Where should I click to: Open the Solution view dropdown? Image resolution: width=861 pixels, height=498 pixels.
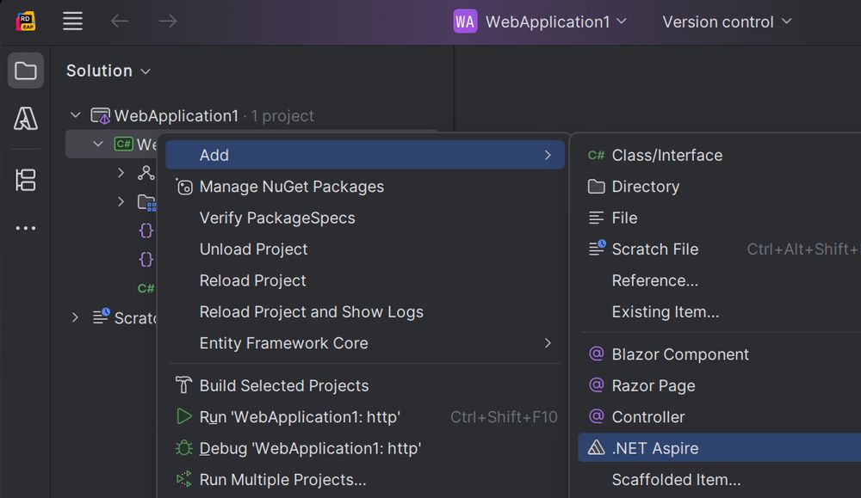pos(108,71)
